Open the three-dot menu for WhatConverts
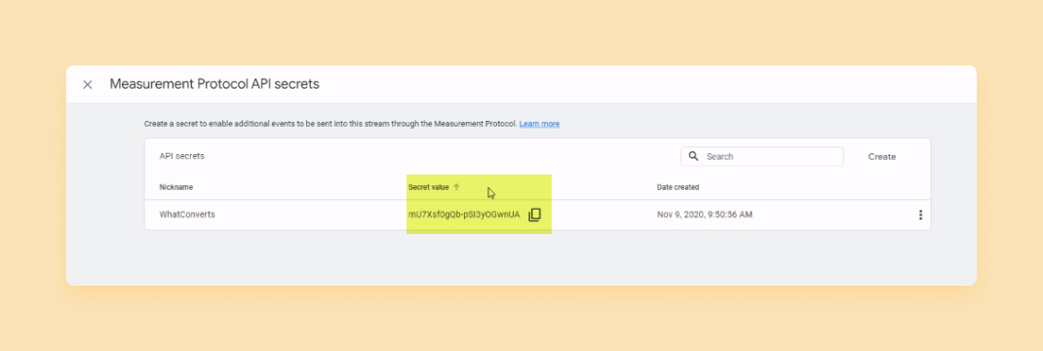Image resolution: width=1043 pixels, height=351 pixels. click(x=920, y=214)
